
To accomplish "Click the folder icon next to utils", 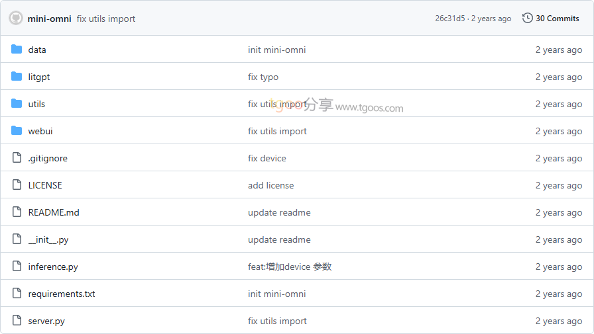I will pyautogui.click(x=17, y=104).
